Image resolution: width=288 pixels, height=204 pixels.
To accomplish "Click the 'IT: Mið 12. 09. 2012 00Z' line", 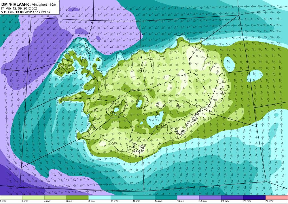I will pos(19,8).
